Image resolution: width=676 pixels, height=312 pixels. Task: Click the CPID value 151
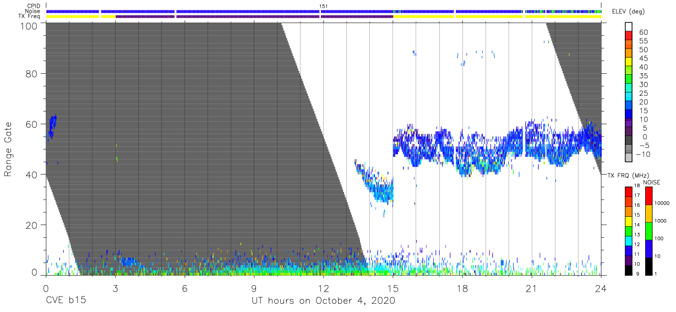(x=323, y=6)
